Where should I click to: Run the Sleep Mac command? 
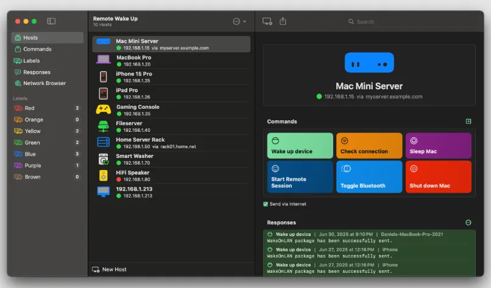[439, 146]
